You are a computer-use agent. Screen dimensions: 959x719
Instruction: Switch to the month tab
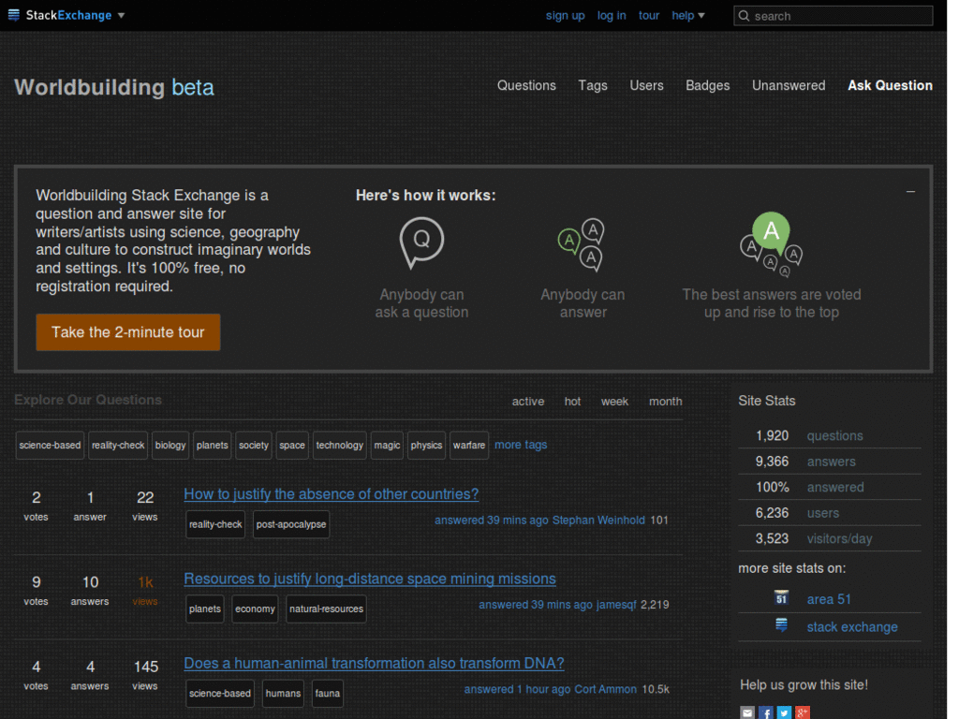tap(666, 402)
